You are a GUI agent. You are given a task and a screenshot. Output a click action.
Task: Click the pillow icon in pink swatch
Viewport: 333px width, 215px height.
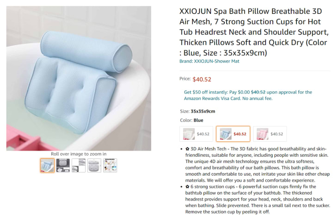262,134
